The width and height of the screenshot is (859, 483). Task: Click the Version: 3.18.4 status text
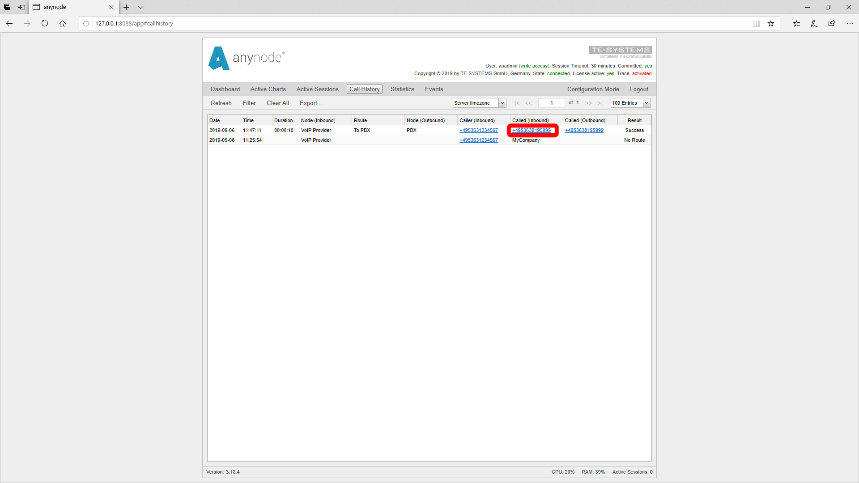[223, 472]
